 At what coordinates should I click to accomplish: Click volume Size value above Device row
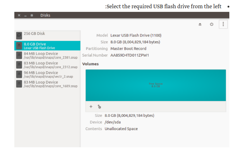pyautogui.click(x=129, y=115)
